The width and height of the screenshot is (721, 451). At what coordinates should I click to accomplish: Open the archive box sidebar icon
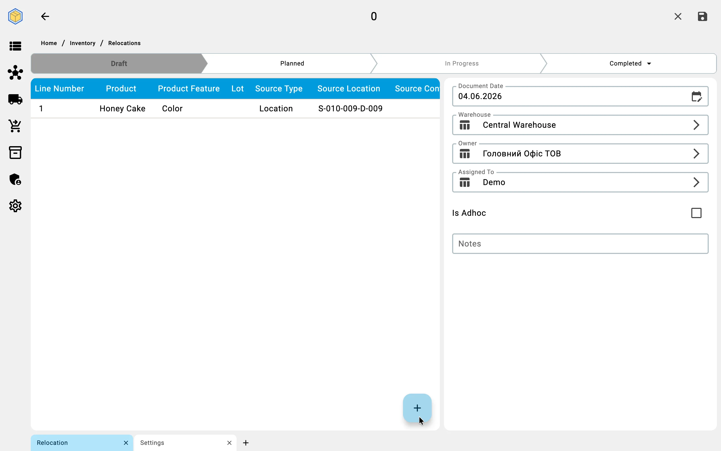pyautogui.click(x=15, y=152)
